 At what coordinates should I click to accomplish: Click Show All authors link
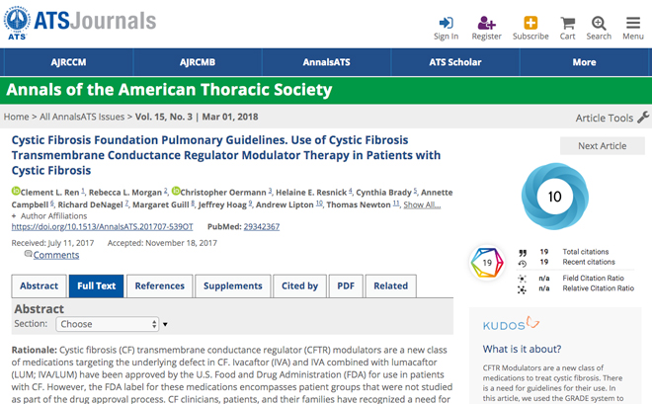point(422,204)
